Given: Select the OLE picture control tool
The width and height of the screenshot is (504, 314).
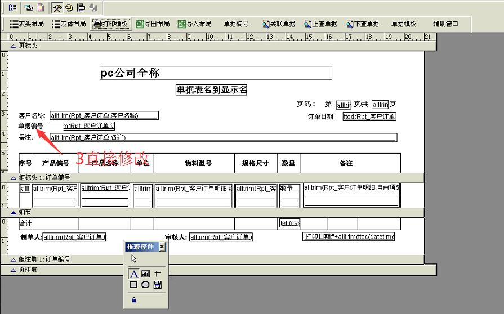Looking at the screenshot, I should point(158,285).
